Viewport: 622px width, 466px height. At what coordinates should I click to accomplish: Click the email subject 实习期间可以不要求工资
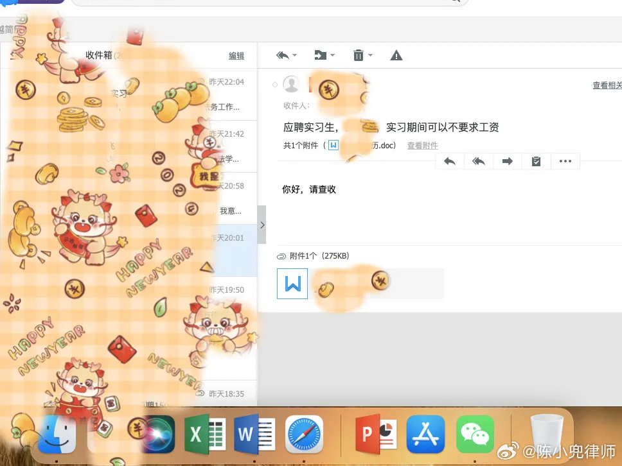coord(442,127)
